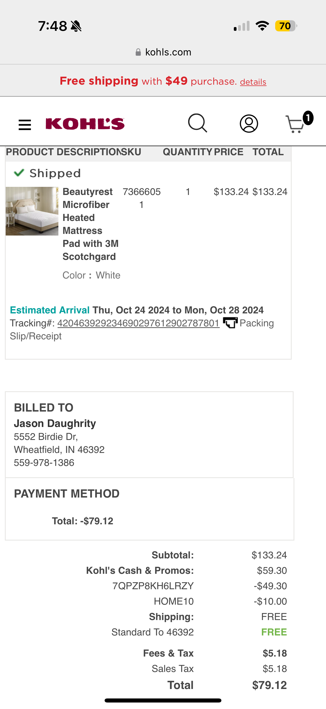The height and width of the screenshot is (709, 326).
Task: Open the order tracking number link
Action: (x=138, y=323)
